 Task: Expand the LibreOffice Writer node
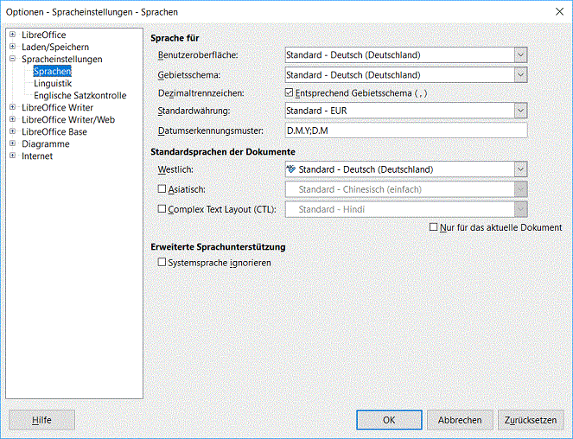tap(12, 107)
